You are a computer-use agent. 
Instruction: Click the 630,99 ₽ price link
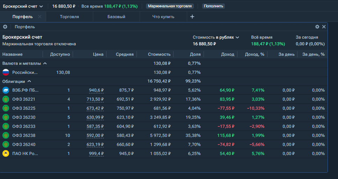[95, 117]
